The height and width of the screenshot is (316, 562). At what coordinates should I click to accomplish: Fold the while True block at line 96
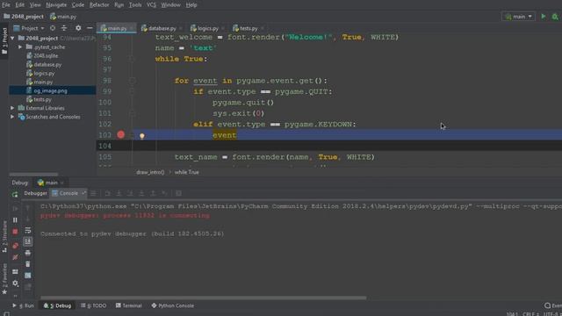point(132,59)
